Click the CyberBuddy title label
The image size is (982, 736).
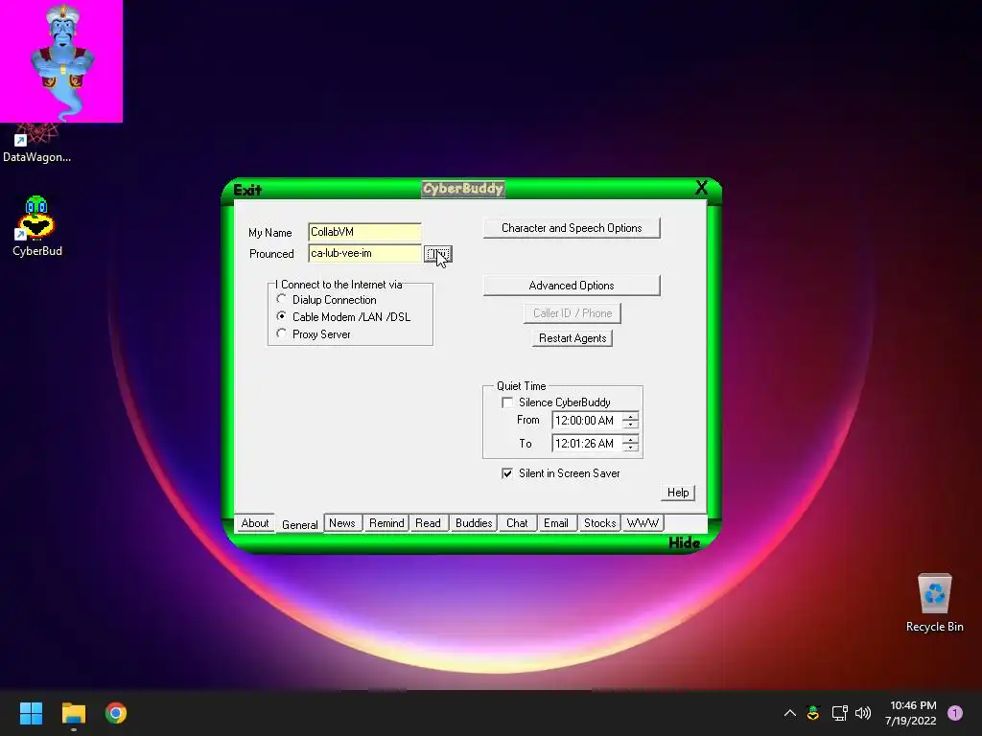[463, 189]
